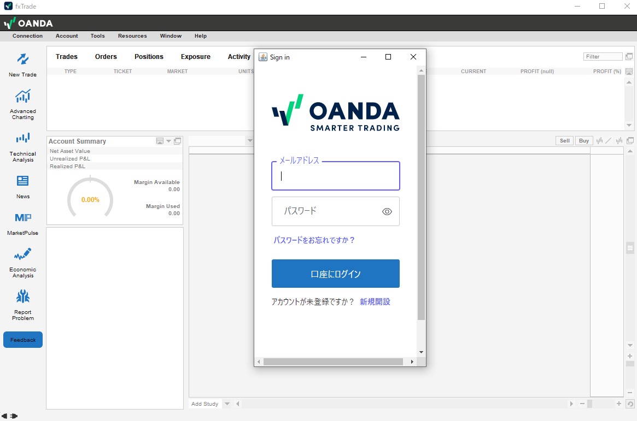Launch Advanced Charting from sidebar

click(23, 104)
